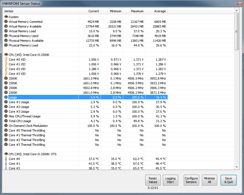Click the Total CPU Usage gauge icon

(6, 121)
